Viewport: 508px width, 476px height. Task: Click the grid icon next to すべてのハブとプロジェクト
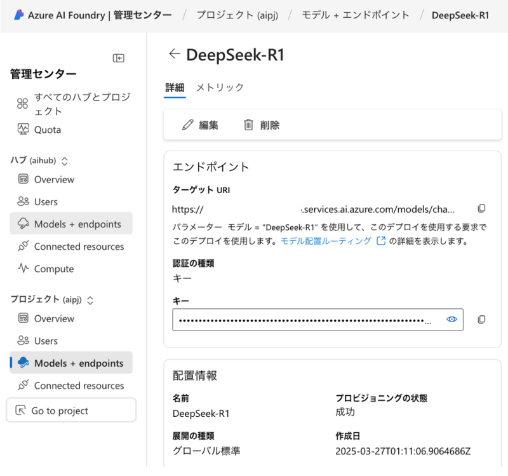tap(22, 104)
